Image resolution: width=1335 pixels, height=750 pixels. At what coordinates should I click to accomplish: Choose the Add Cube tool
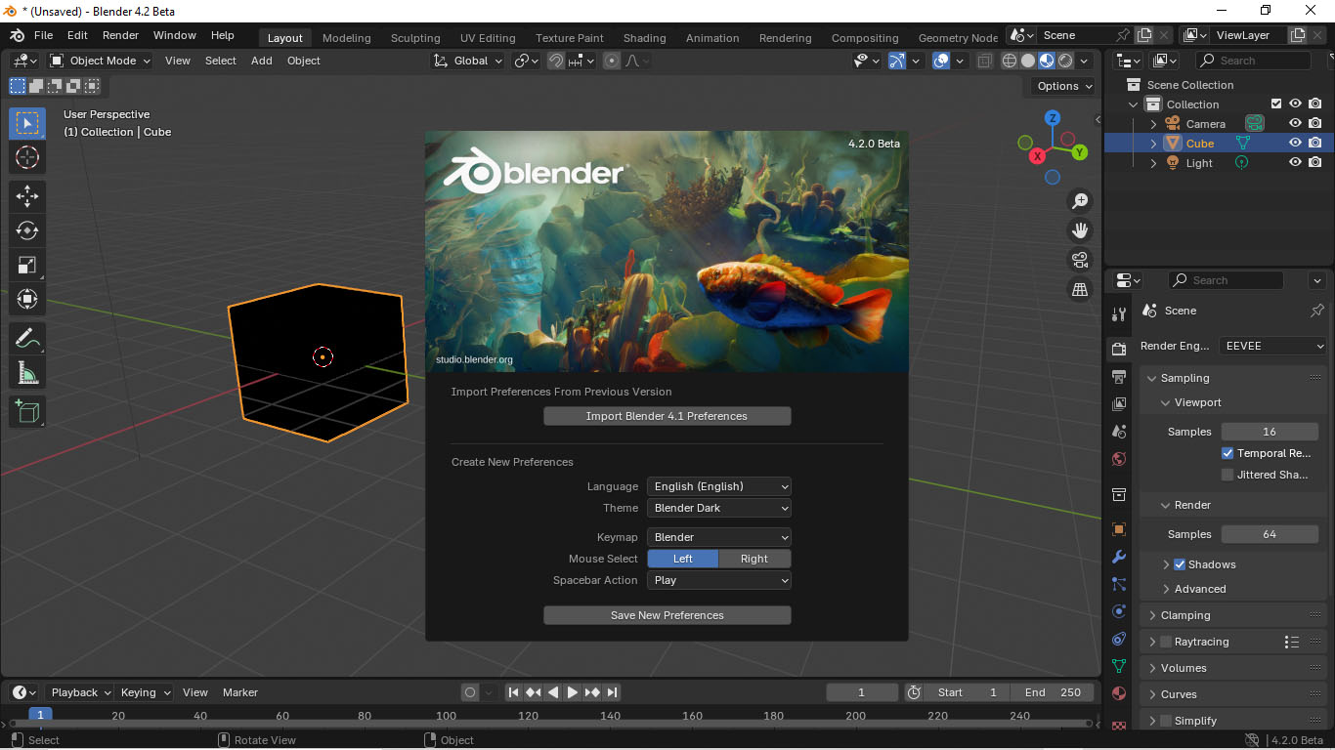[27, 412]
